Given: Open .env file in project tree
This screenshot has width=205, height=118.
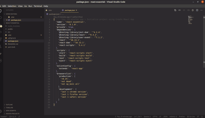Looking at the screenshot, I should 23,35.
